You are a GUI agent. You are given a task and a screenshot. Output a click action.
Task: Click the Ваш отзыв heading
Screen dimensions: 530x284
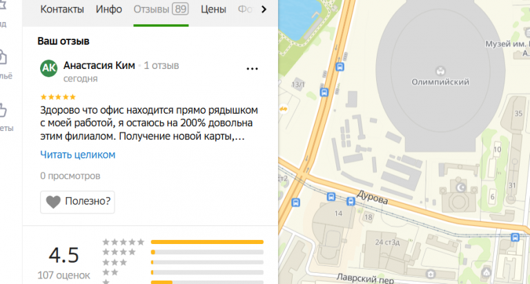[63, 41]
